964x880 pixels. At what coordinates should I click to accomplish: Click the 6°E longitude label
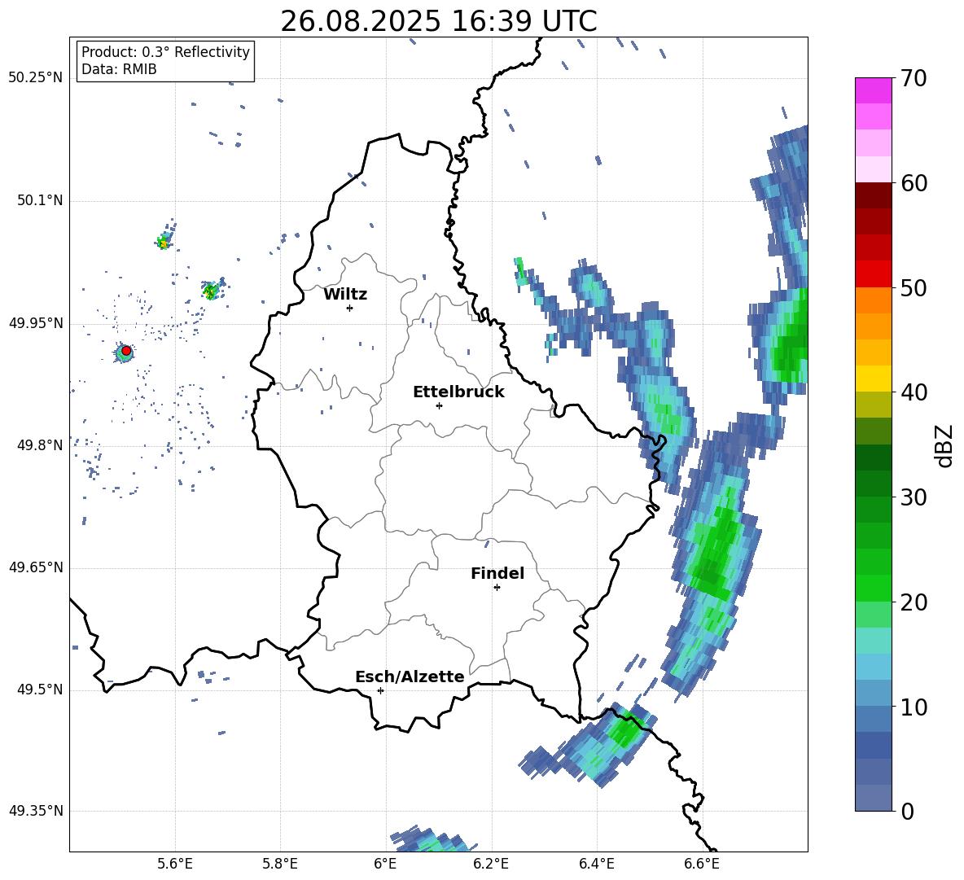tap(385, 864)
